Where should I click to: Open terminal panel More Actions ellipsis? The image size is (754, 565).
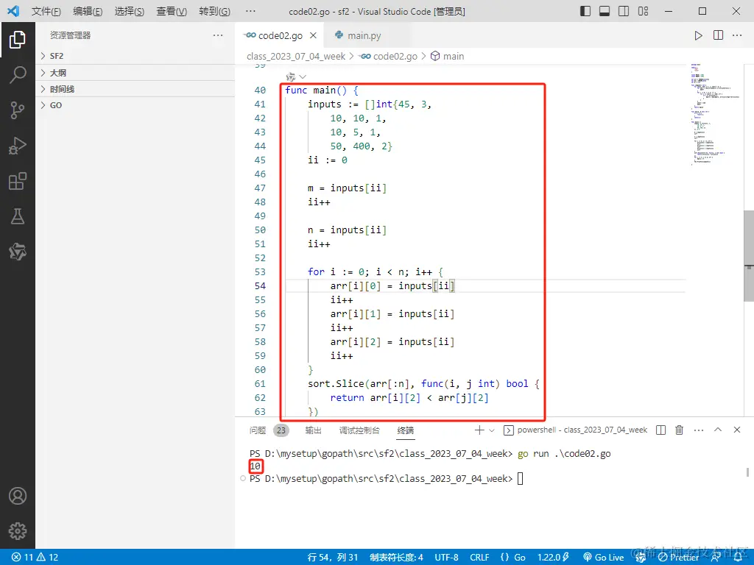(699, 430)
